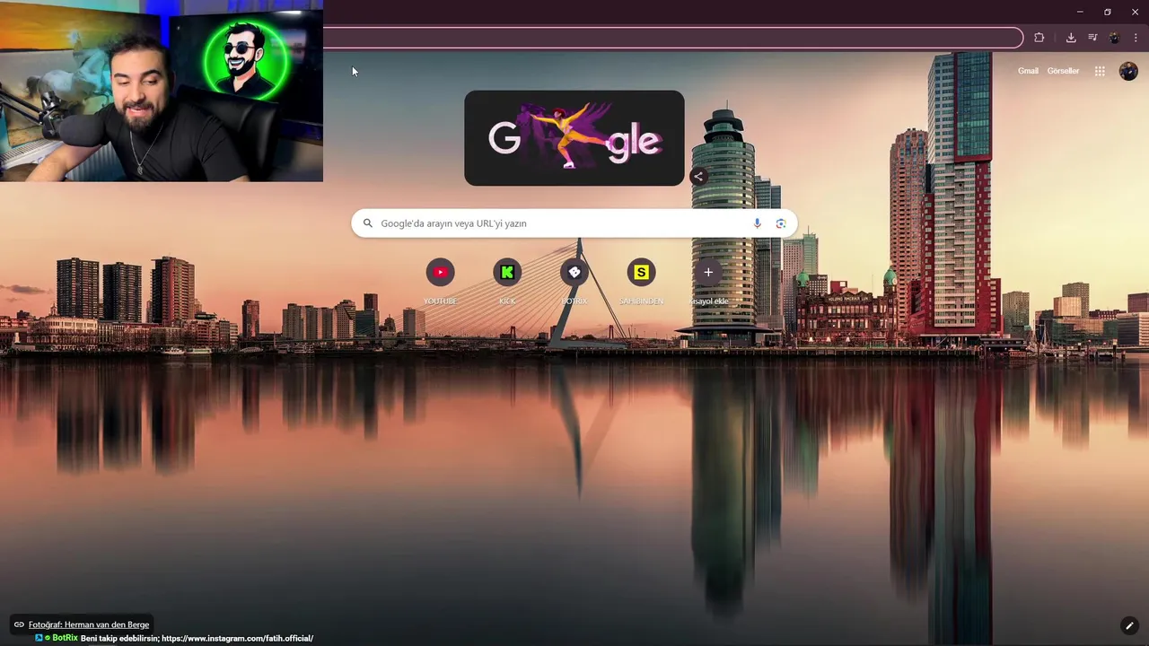This screenshot has width=1149, height=646.
Task: Open the Görseller link
Action: (1063, 71)
